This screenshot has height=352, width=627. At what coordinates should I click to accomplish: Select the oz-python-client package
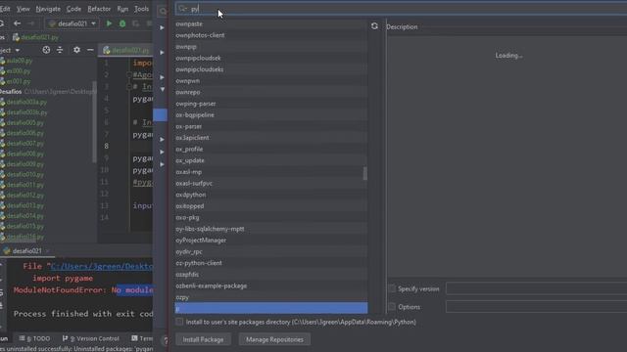pyautogui.click(x=270, y=263)
